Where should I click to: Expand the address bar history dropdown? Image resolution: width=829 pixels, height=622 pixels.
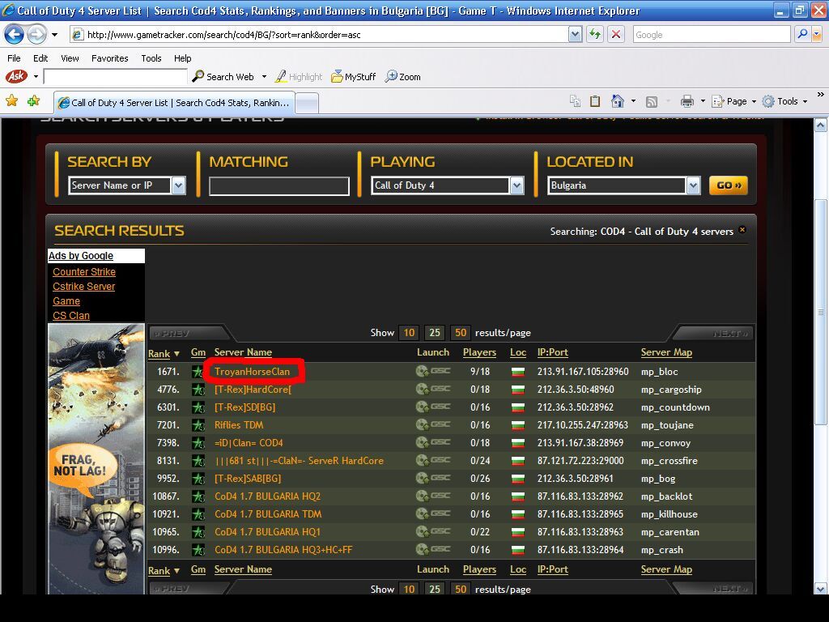(x=576, y=35)
